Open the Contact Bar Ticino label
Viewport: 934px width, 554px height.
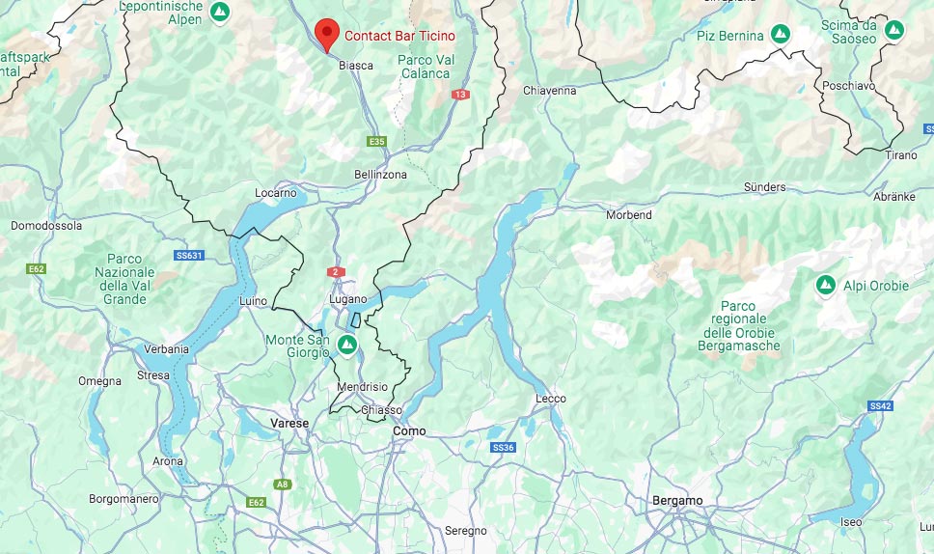pos(399,36)
